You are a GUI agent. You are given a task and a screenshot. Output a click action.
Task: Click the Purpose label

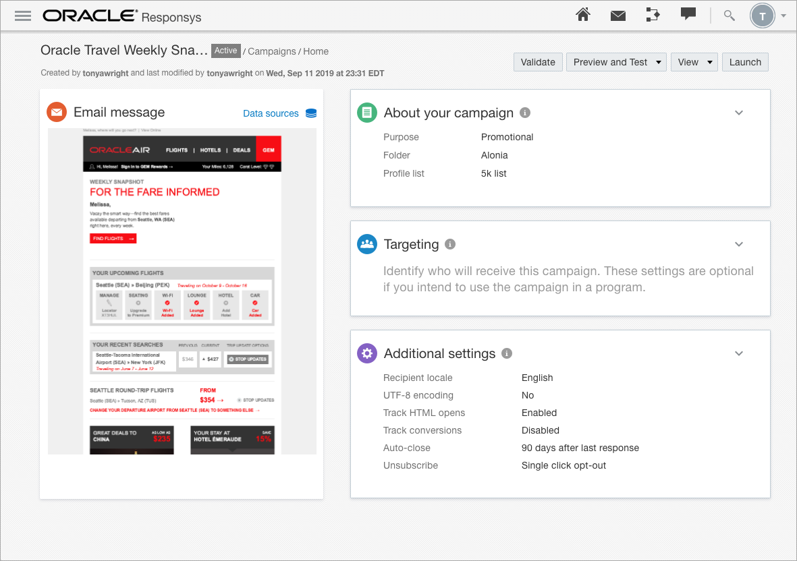[x=401, y=137]
